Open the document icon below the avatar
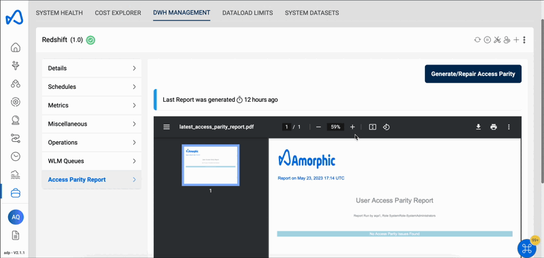Screen dimensions: 544x258 click(16, 236)
